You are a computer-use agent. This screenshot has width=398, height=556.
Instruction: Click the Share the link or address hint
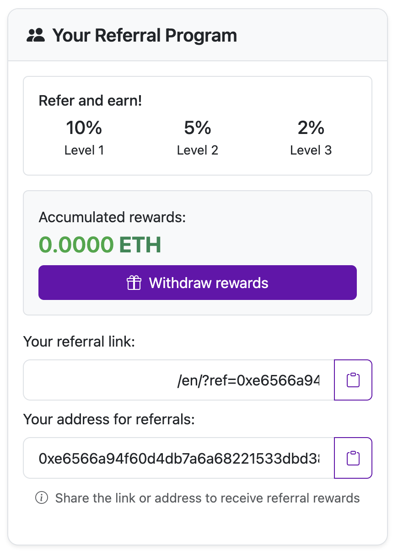tap(208, 498)
